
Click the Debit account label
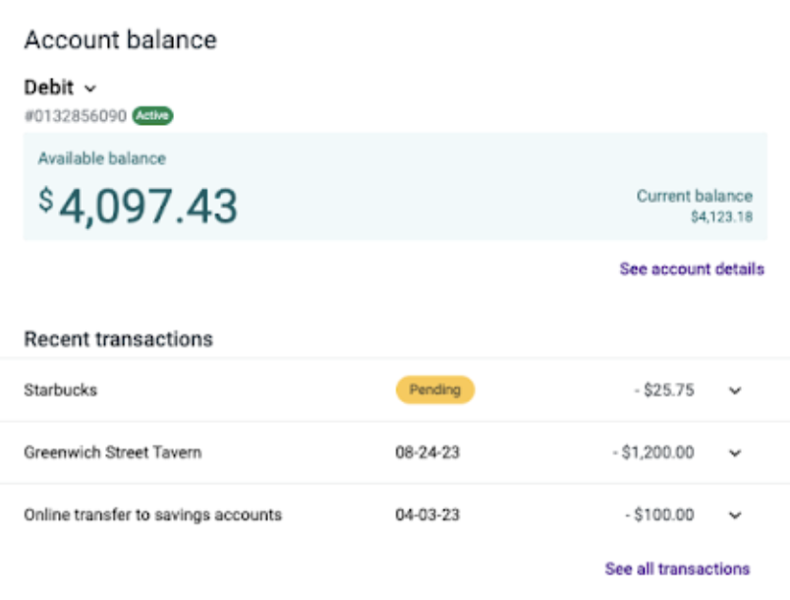(x=49, y=88)
